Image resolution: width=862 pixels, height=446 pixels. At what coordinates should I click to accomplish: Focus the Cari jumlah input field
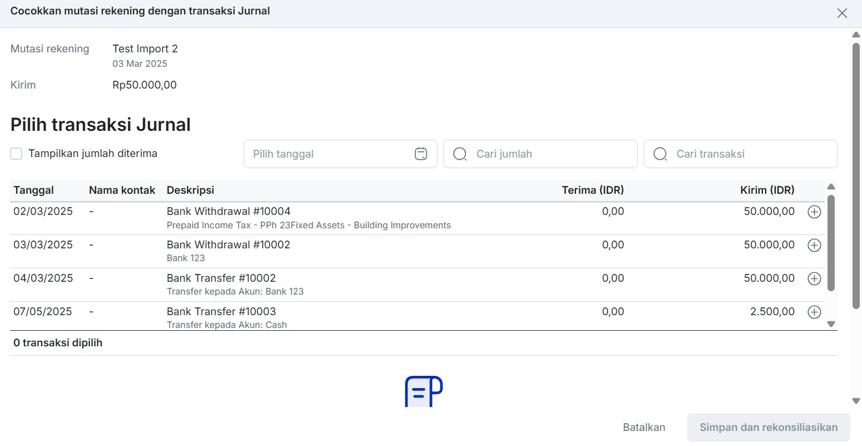(551, 154)
